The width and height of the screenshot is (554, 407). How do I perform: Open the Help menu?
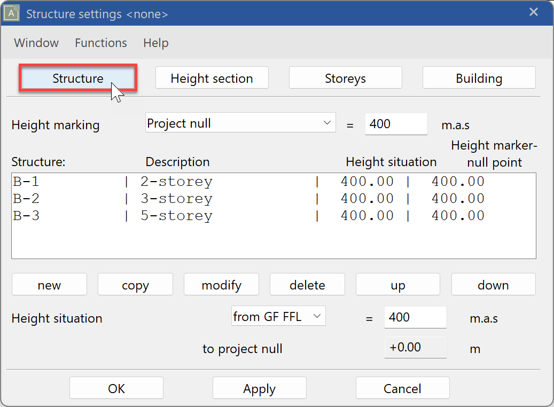pos(155,43)
